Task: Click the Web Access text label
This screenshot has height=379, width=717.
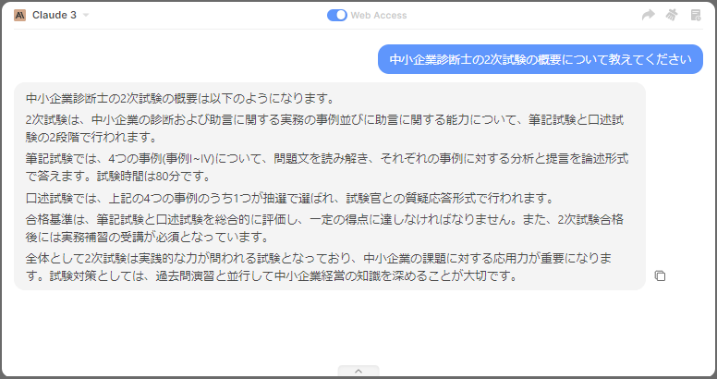Action: click(379, 16)
